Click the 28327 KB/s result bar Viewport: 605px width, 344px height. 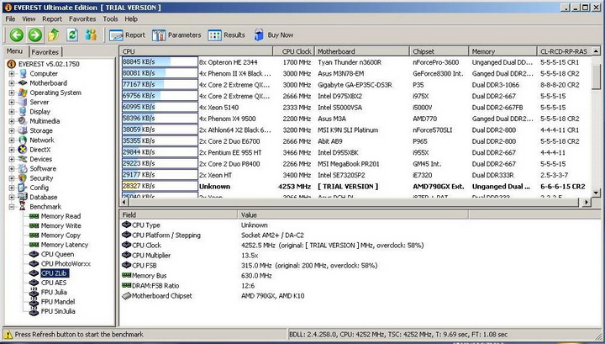[160, 186]
